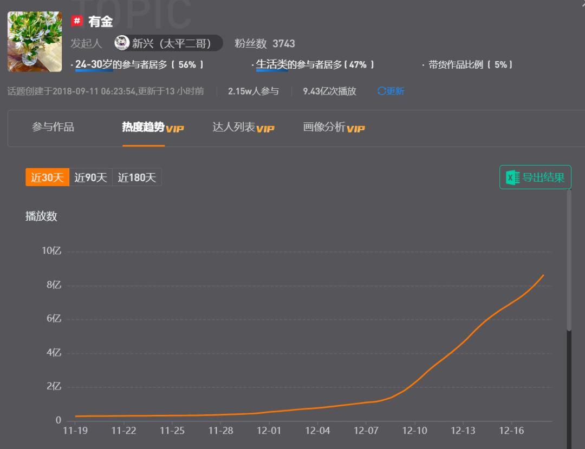Select the 近30天 range
Image resolution: width=585 pixels, height=449 pixels.
pos(47,177)
